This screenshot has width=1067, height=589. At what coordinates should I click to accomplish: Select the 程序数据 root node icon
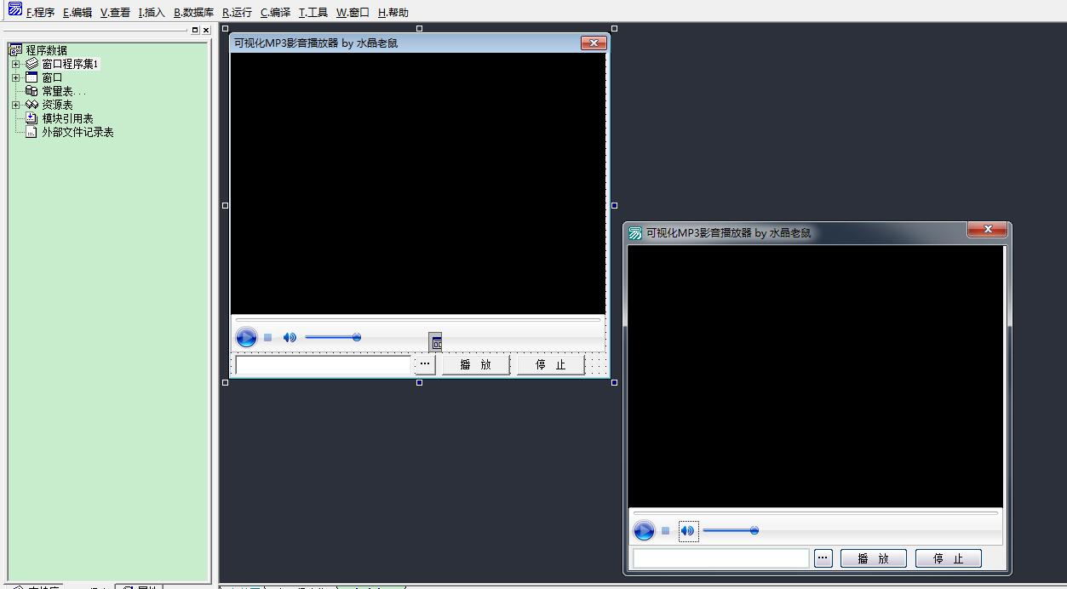click(x=15, y=50)
